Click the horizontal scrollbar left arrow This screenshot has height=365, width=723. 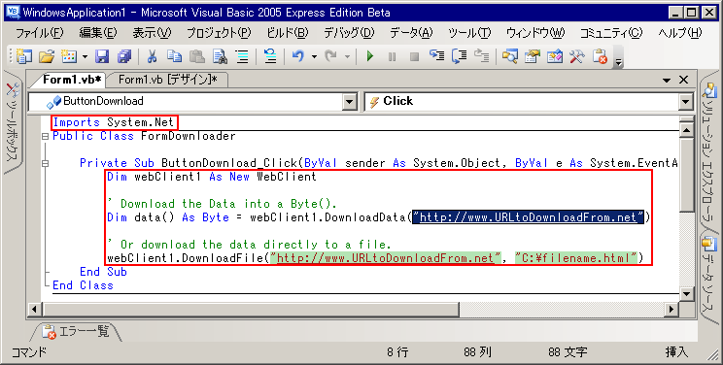point(34,309)
